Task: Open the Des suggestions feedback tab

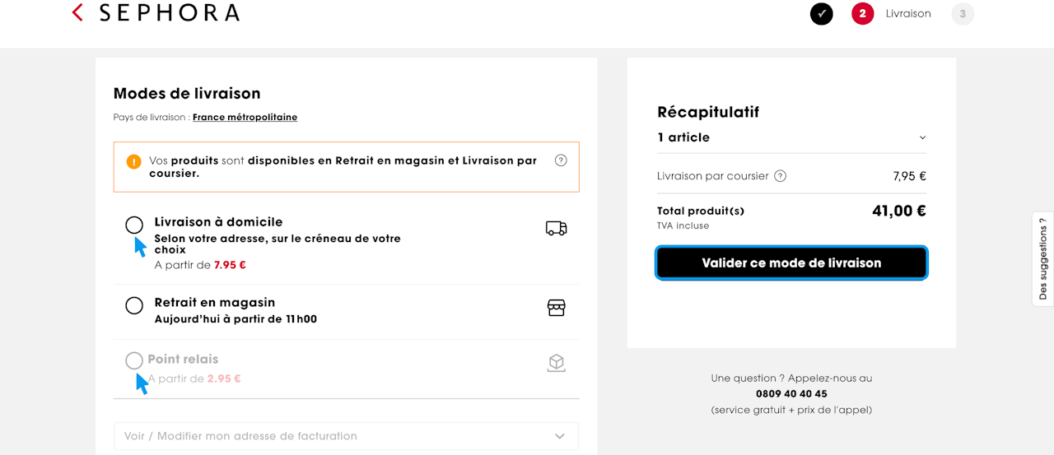Action: tap(1043, 258)
